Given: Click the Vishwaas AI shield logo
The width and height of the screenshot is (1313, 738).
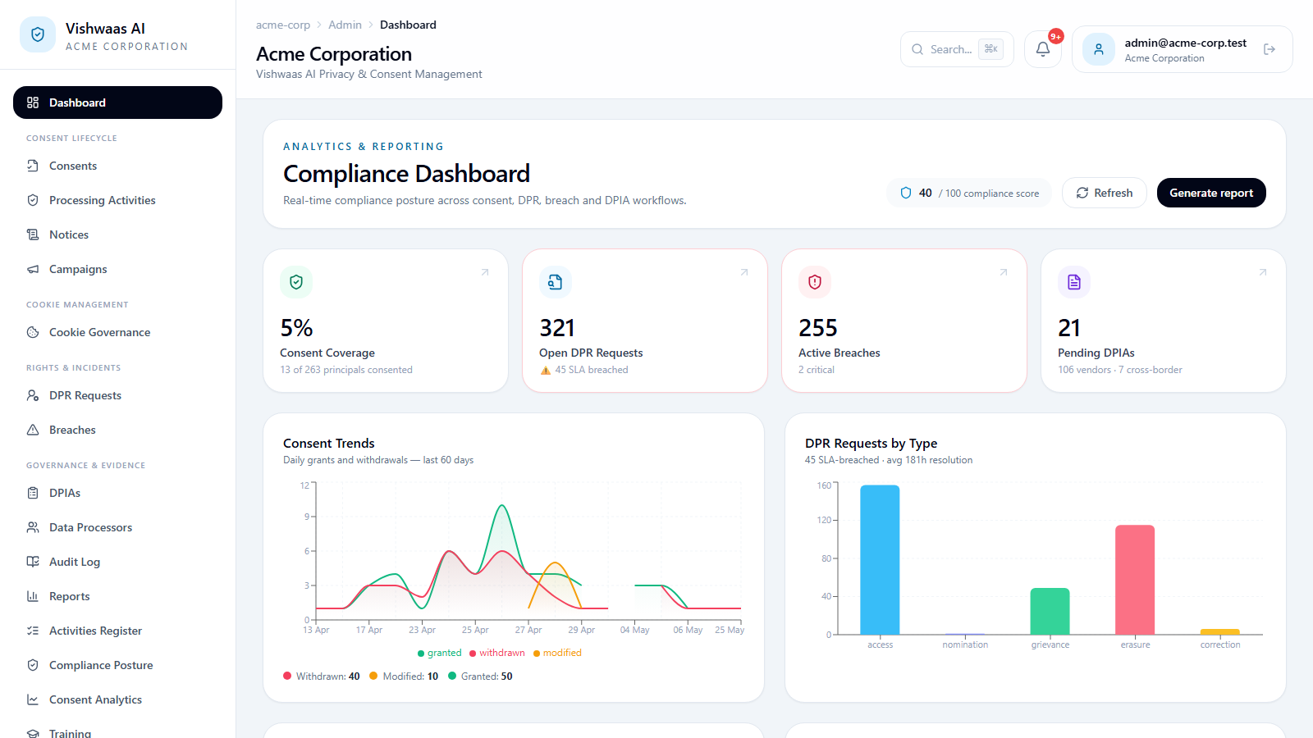Looking at the screenshot, I should [x=38, y=34].
